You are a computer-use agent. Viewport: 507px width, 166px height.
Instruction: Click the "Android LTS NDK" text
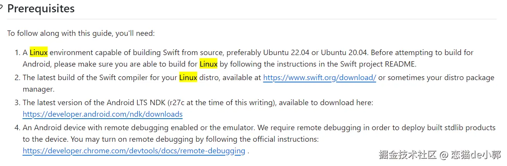(136, 102)
